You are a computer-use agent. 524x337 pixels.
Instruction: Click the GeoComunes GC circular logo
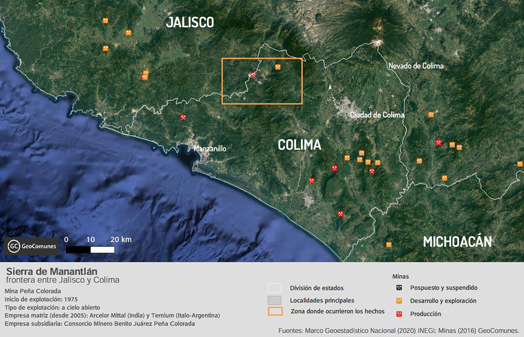(x=15, y=246)
